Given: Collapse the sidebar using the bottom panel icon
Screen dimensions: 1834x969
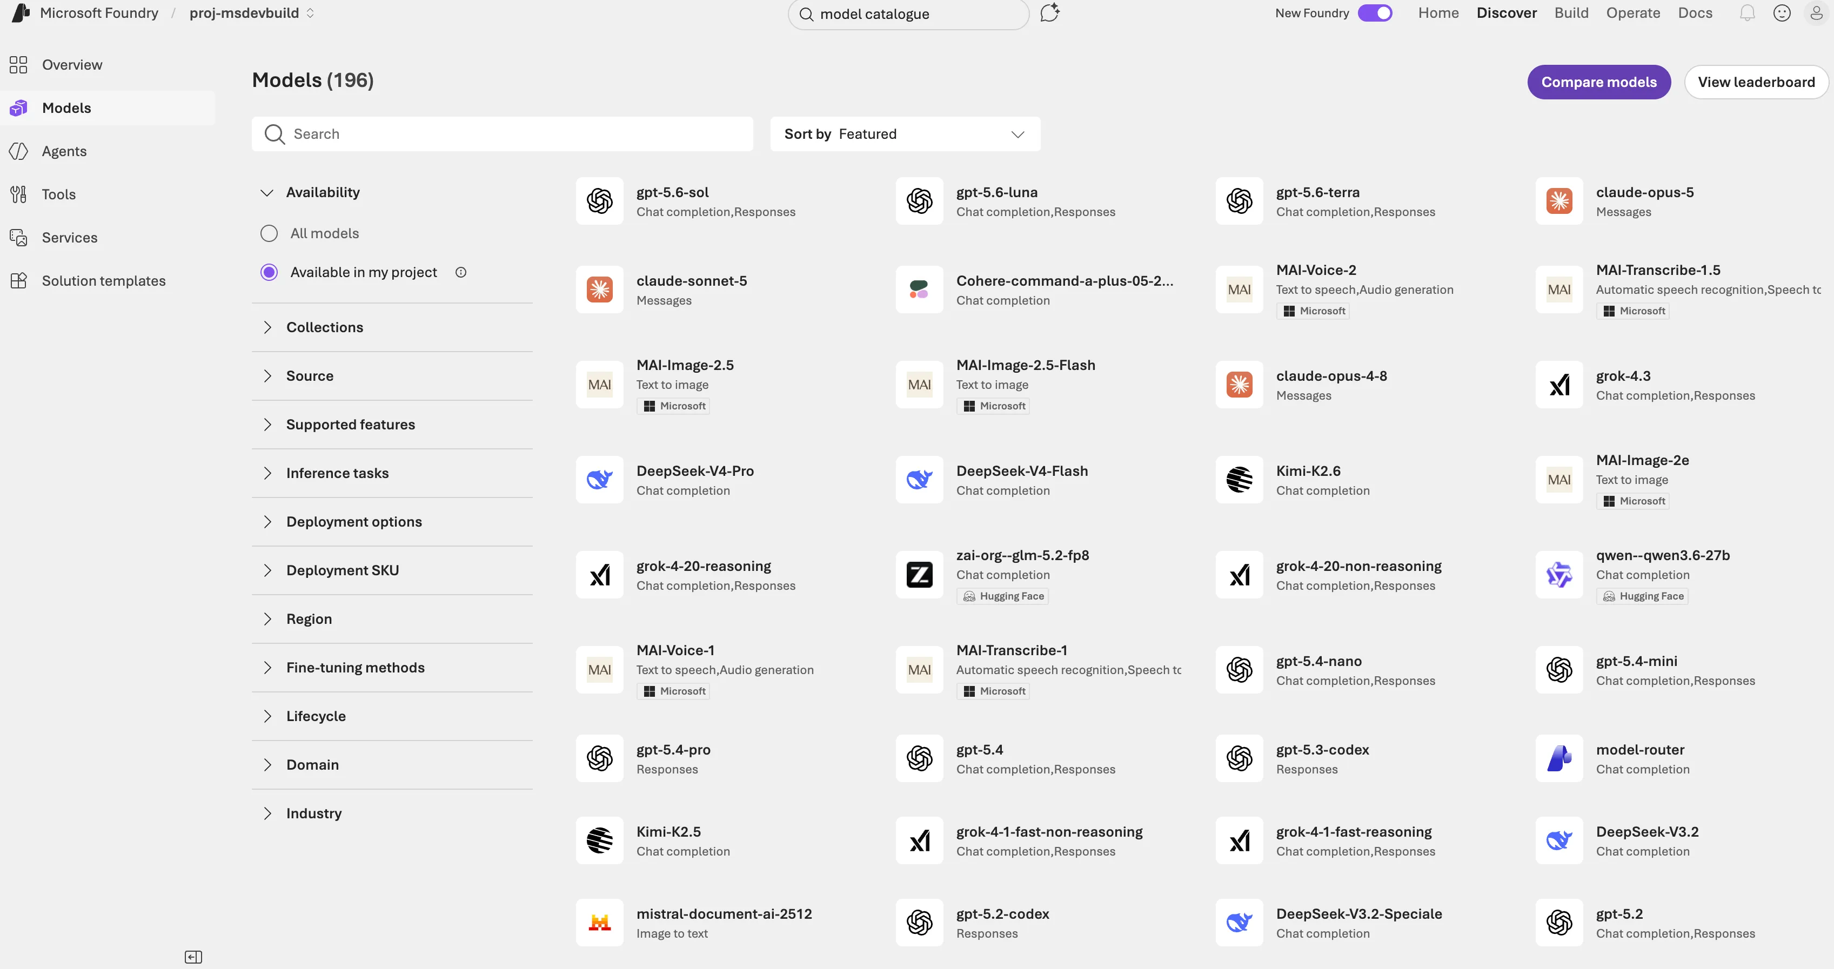Looking at the screenshot, I should [193, 957].
